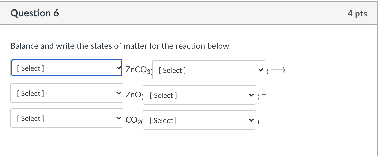
Task: Click the "4 pts" points label
Action: click(x=357, y=13)
